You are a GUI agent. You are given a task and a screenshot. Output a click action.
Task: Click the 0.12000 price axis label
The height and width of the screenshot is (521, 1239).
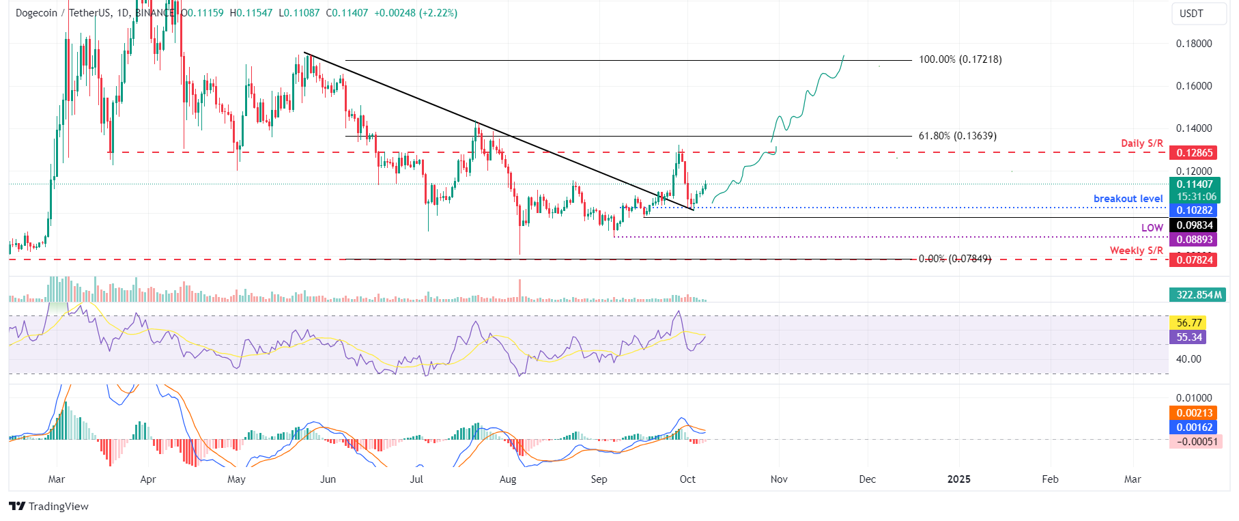pyautogui.click(x=1194, y=171)
